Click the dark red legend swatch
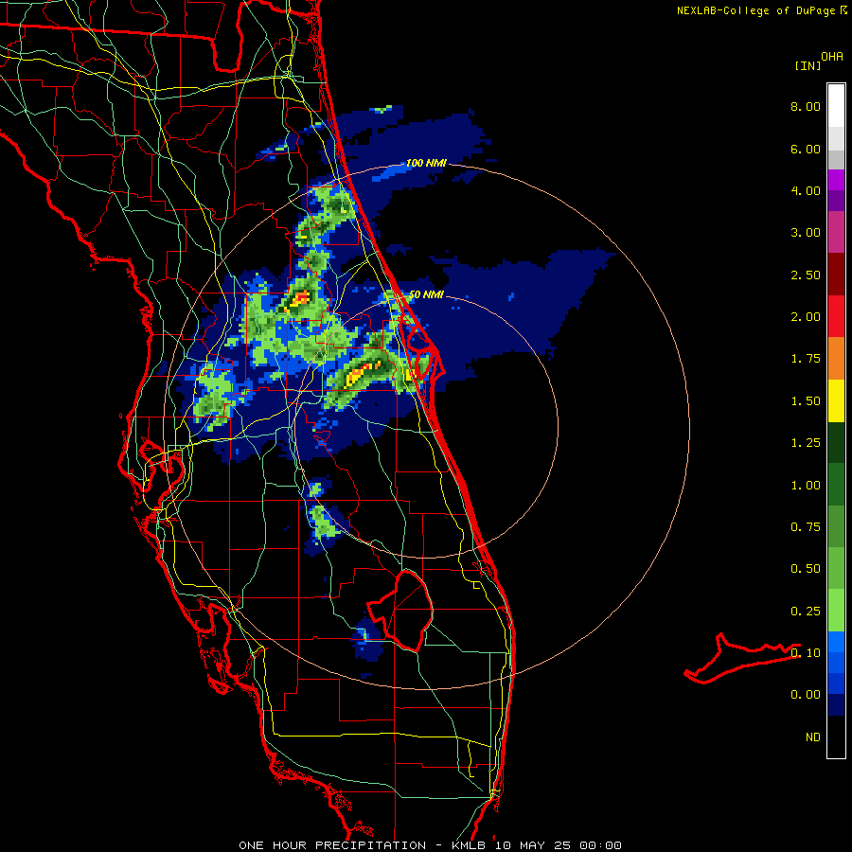Screen dimensions: 852x852 pos(836,275)
